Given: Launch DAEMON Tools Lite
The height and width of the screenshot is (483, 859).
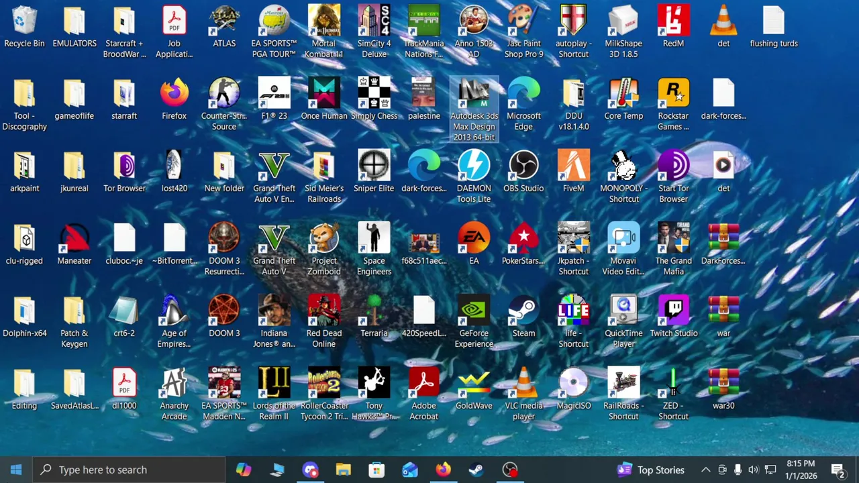Looking at the screenshot, I should pos(474,176).
